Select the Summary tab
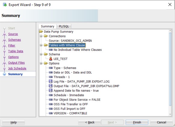This screenshot has width=175, height=127. point(48,26)
